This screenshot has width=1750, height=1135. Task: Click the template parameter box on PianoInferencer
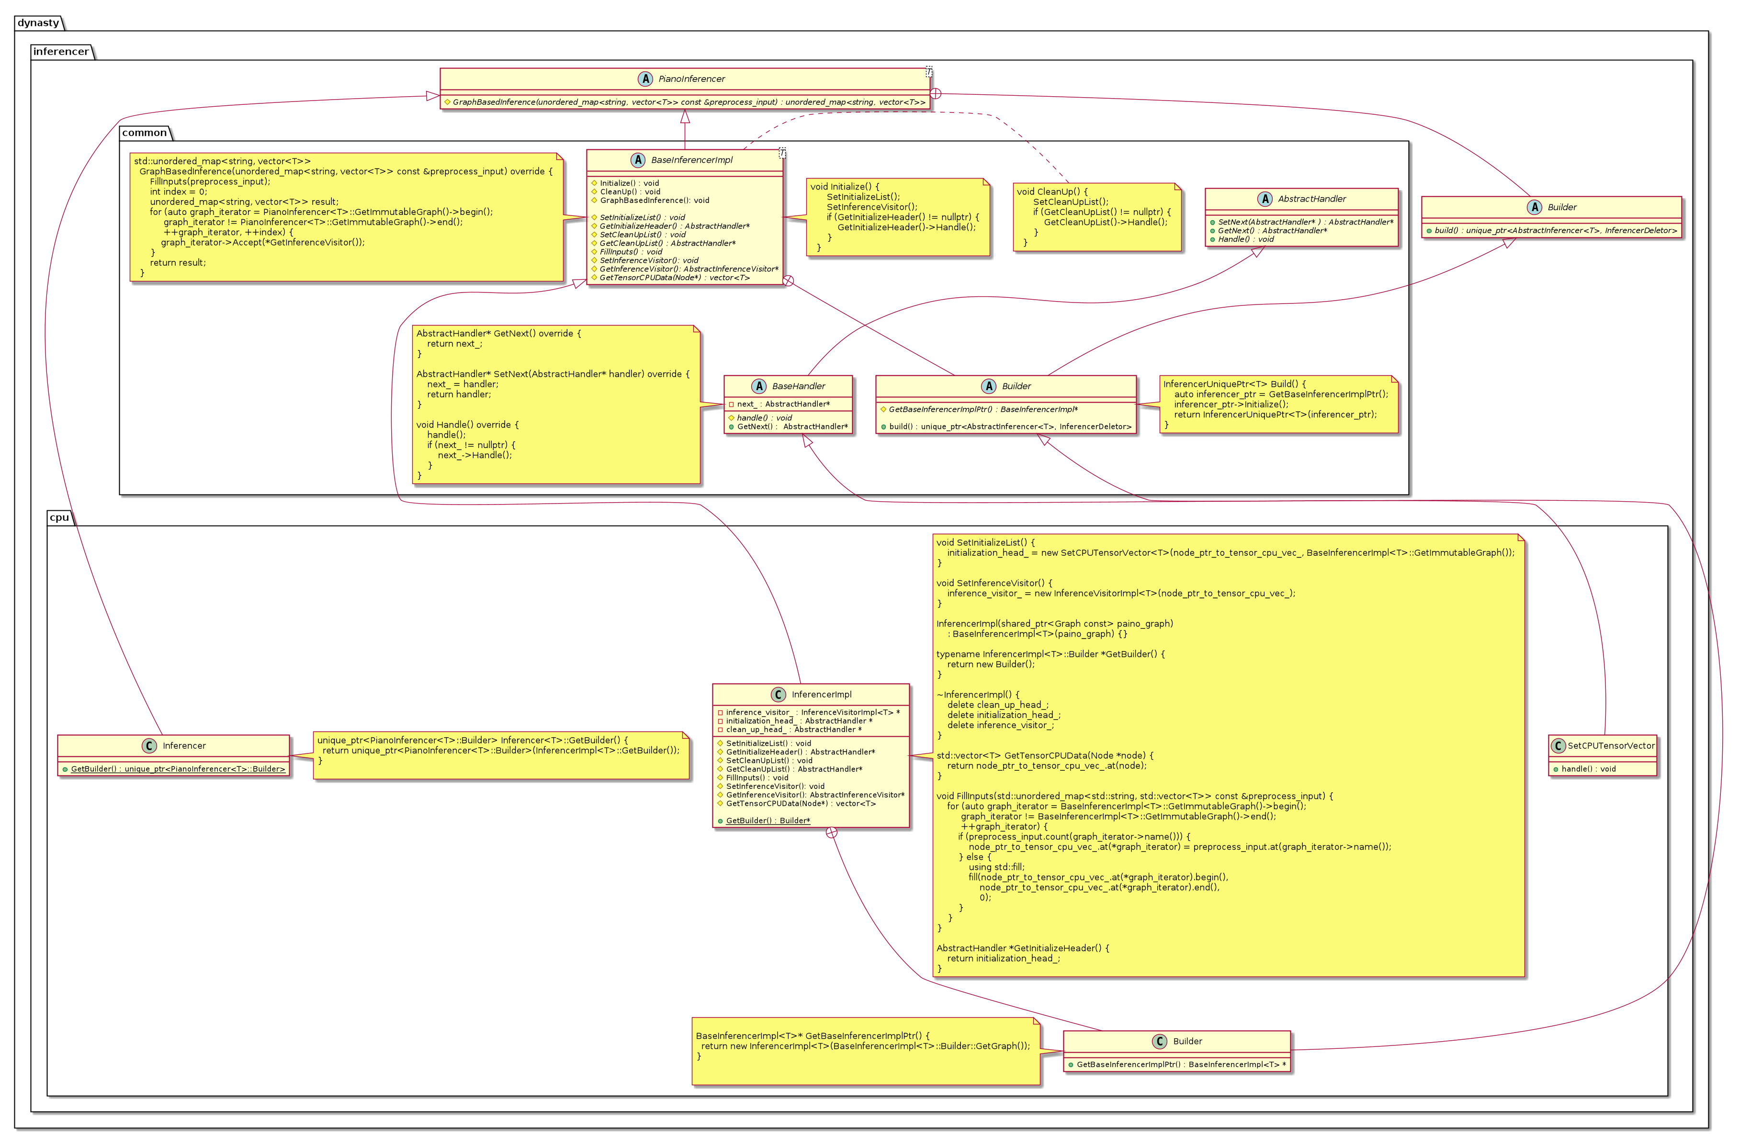[x=929, y=72]
